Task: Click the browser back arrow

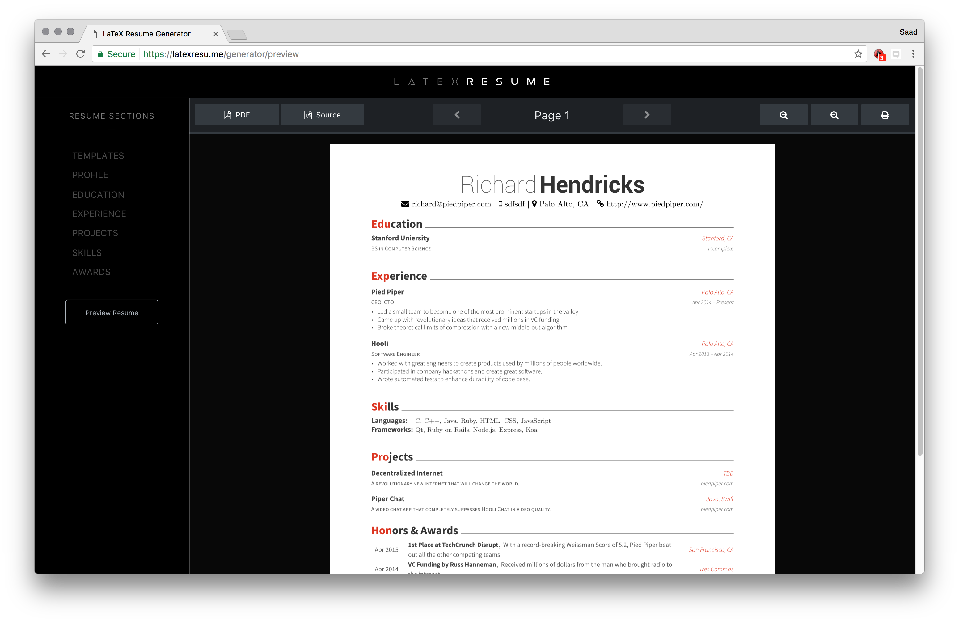Action: (x=46, y=54)
